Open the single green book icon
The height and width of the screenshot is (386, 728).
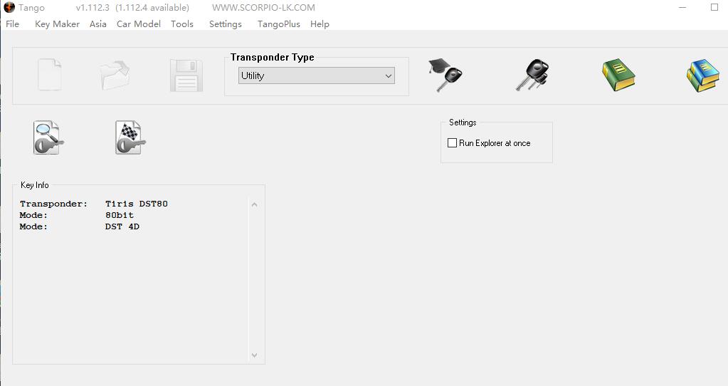point(618,75)
